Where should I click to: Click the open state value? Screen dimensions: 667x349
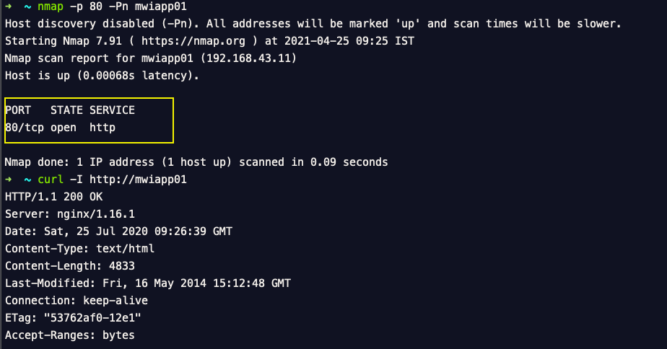(x=64, y=128)
